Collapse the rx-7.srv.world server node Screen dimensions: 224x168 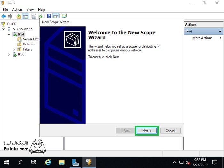(4, 29)
